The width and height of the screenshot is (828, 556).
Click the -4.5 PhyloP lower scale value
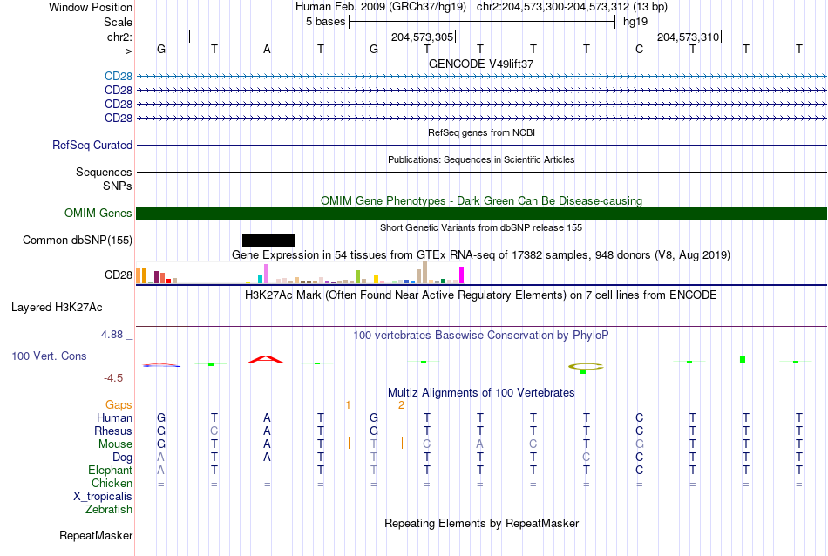(x=113, y=378)
